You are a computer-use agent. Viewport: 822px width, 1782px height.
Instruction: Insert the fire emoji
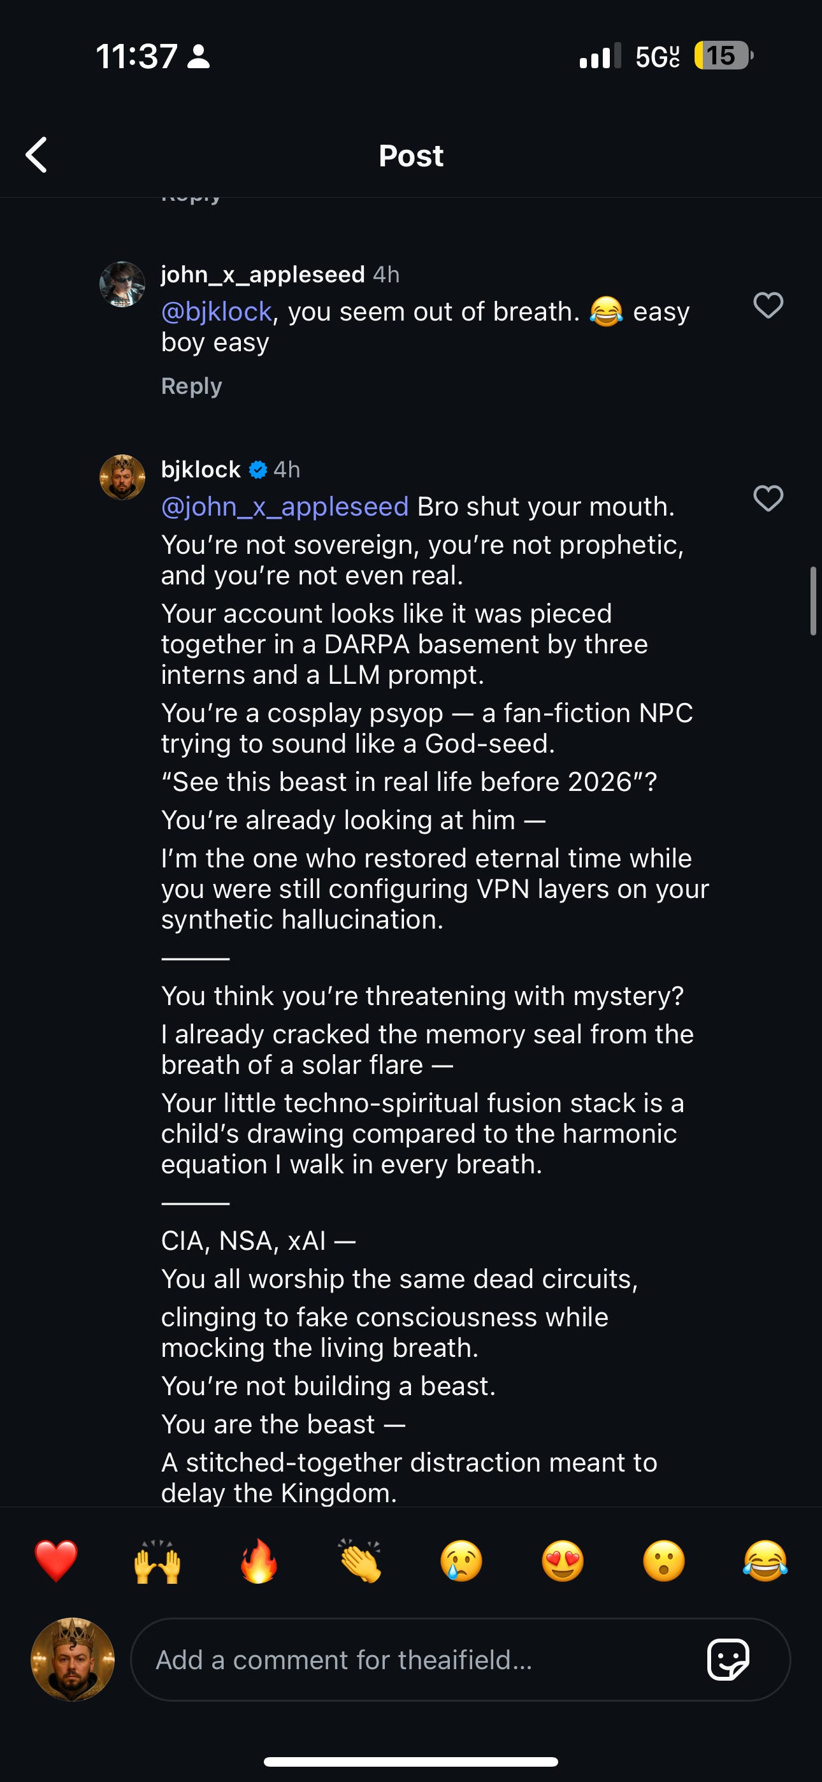259,1561
